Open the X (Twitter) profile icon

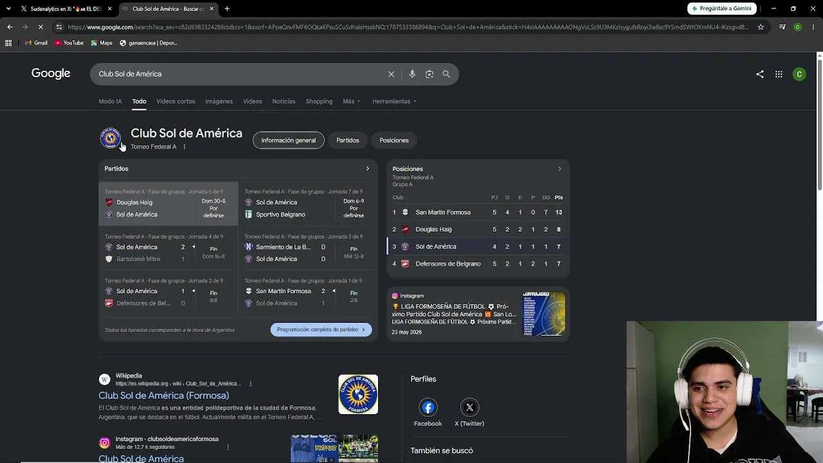[469, 407]
